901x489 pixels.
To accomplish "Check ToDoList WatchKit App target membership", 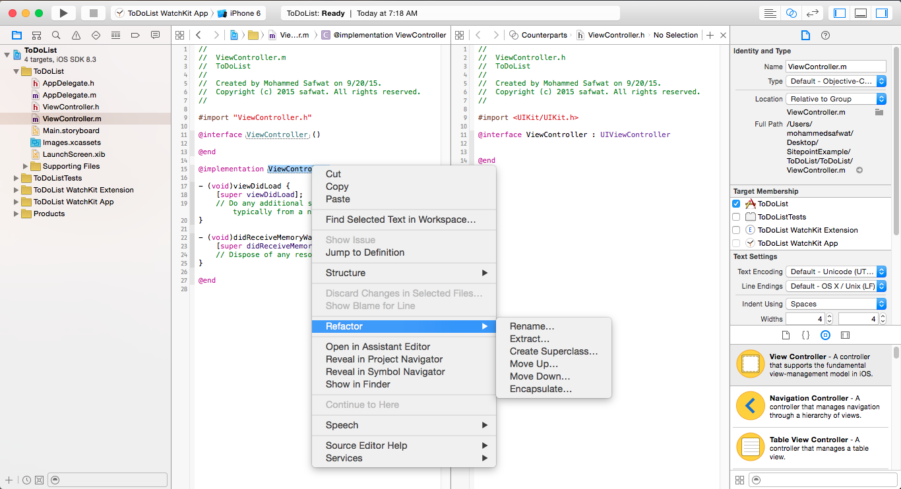I will coord(737,243).
